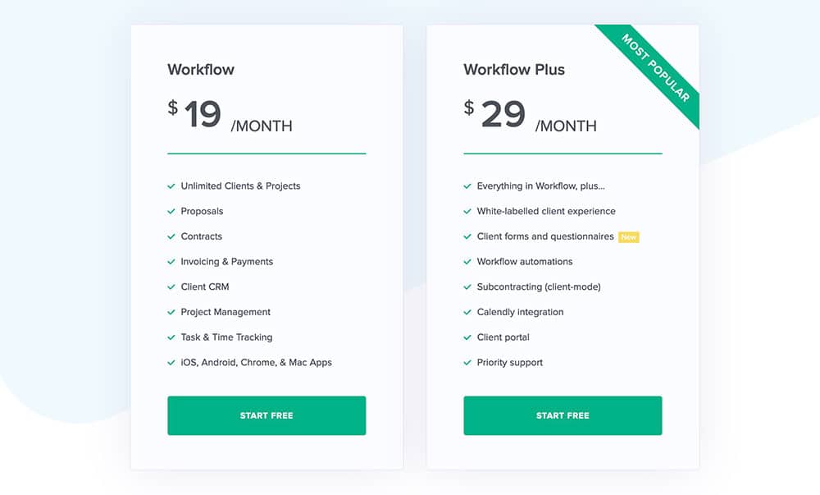The image size is (820, 495).
Task: Click the Calendly integration feature text
Action: pyautogui.click(x=521, y=313)
